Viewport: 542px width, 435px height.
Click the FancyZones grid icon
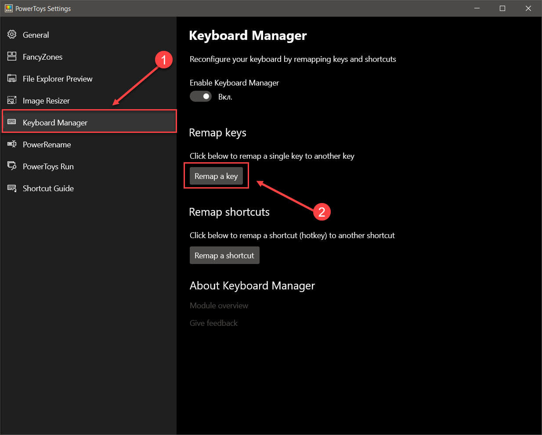coord(12,57)
